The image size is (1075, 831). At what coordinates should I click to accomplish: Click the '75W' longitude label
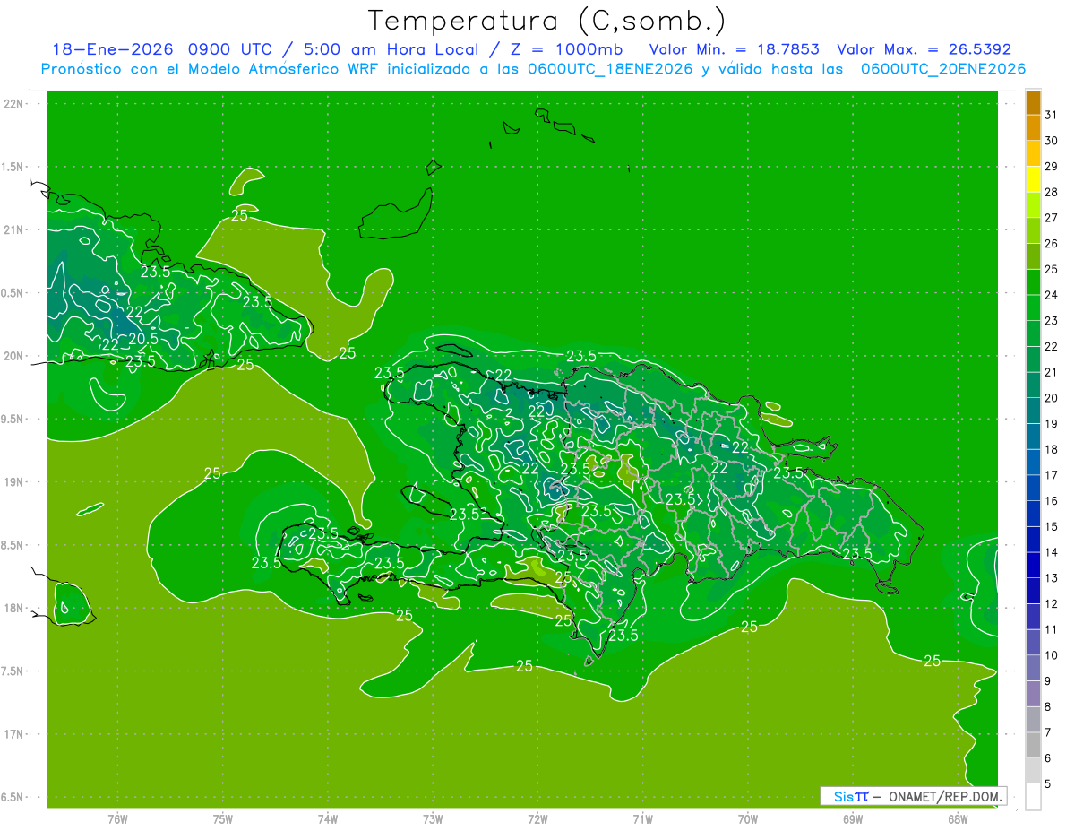(222, 819)
